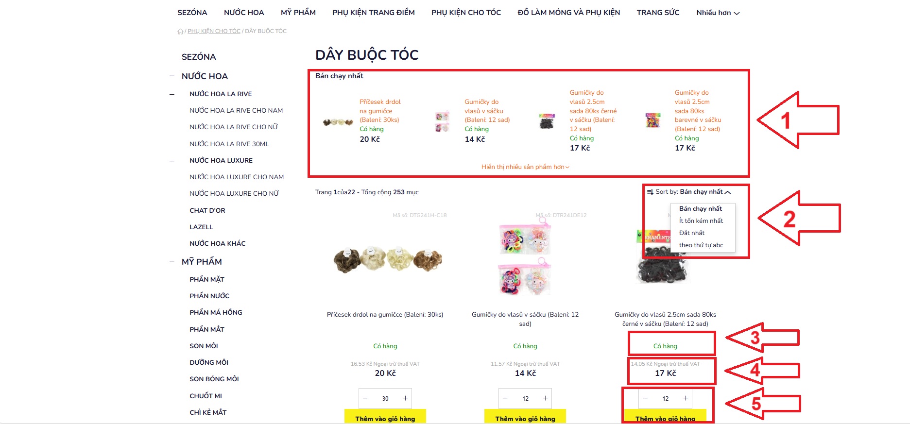Open the colorful Gumičky bestseller small thumbnail

pyautogui.click(x=653, y=120)
